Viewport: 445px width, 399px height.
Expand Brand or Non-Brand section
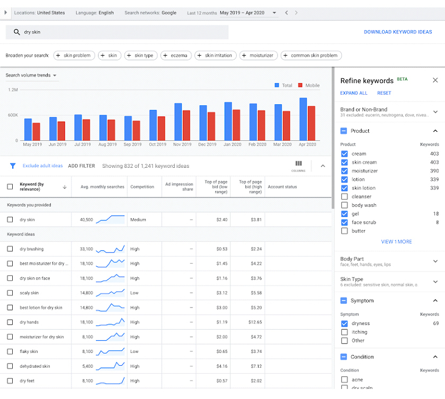[x=435, y=112]
